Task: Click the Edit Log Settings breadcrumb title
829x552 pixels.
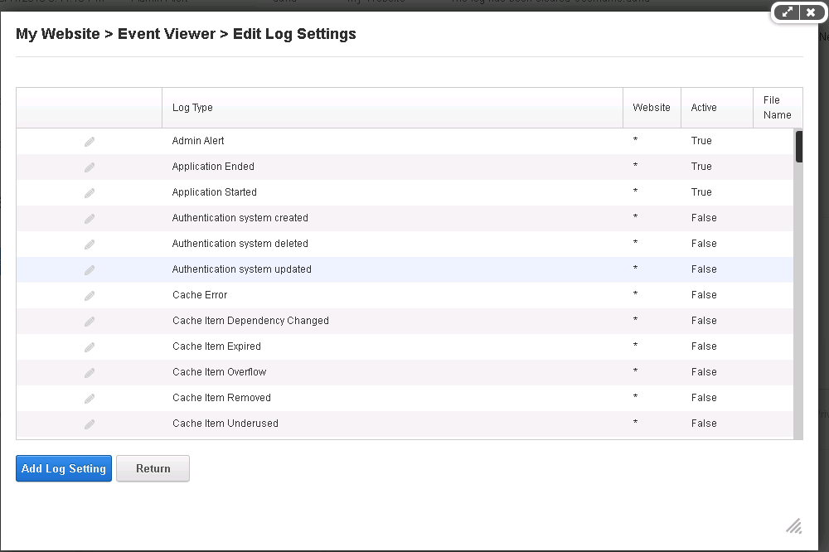Action: click(x=294, y=34)
